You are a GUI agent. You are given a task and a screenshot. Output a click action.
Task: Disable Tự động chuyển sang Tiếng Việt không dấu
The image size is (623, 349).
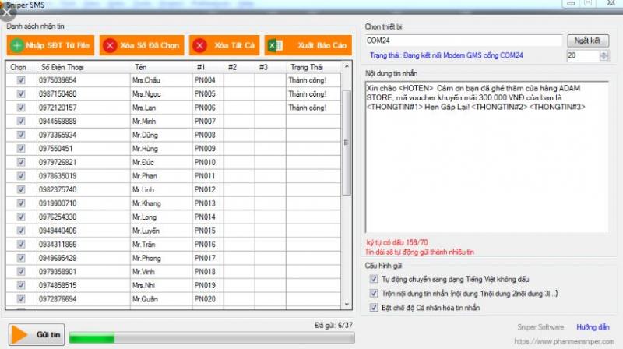pyautogui.click(x=374, y=278)
